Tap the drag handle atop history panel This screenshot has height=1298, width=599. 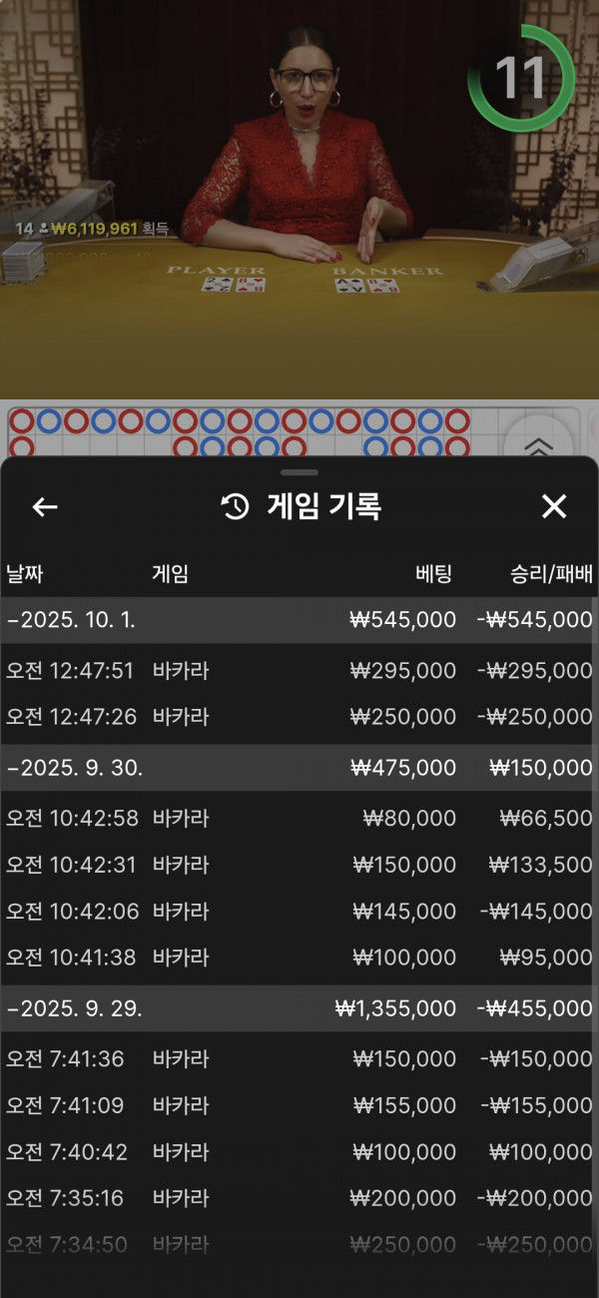(x=299, y=472)
